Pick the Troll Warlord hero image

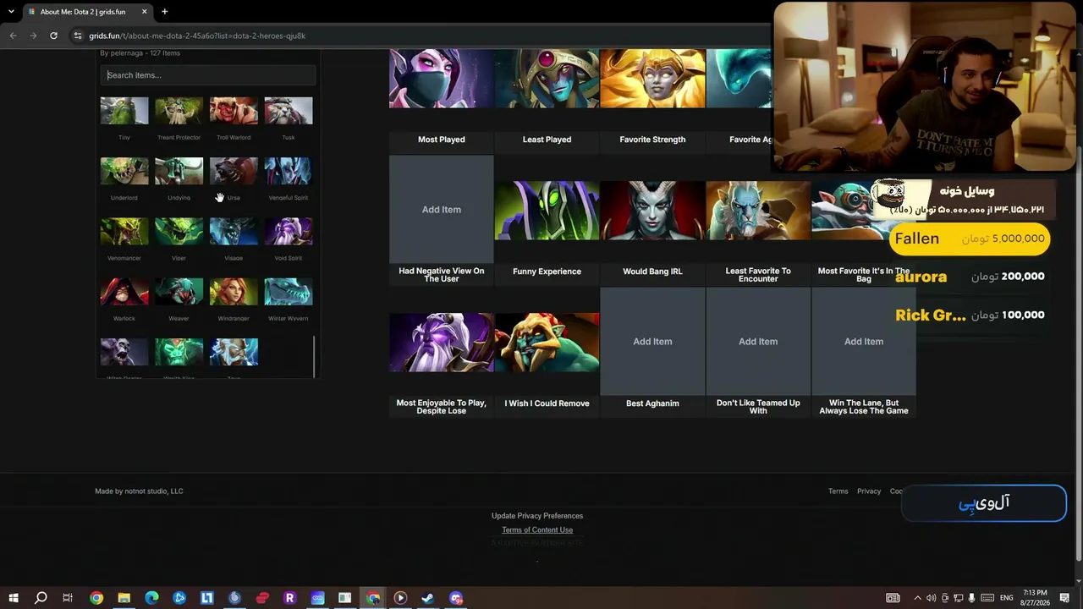pos(234,111)
